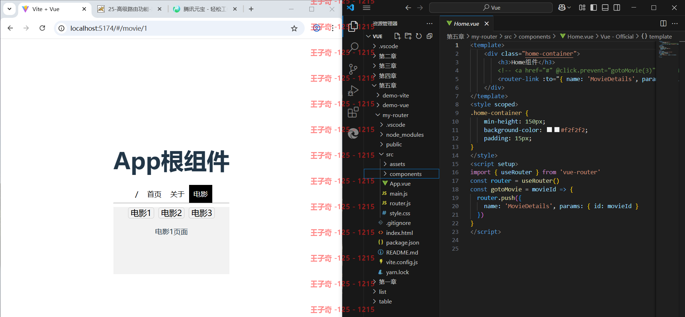Open VS Code hamburger menu
685x317 pixels.
[x=367, y=7]
